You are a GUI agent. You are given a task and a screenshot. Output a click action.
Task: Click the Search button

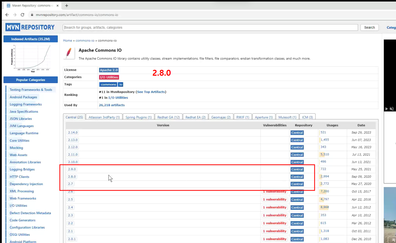(x=369, y=27)
